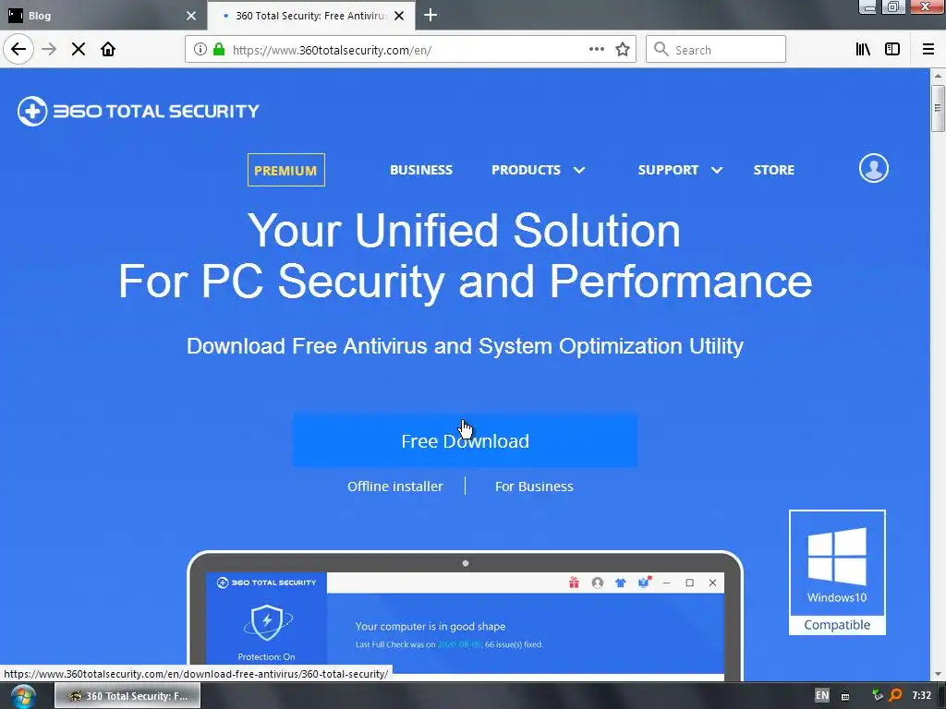Switch to the Blog tab
This screenshot has width=946, height=709.
(x=103, y=16)
